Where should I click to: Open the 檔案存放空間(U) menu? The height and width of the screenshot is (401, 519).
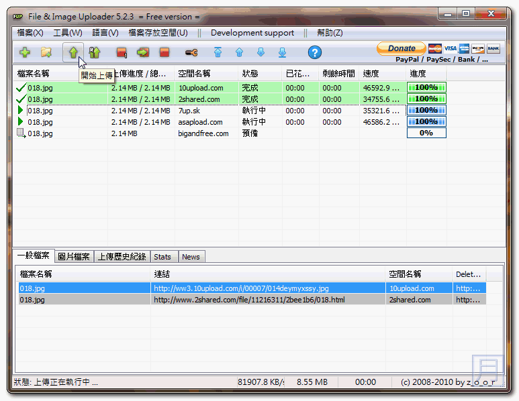click(158, 33)
